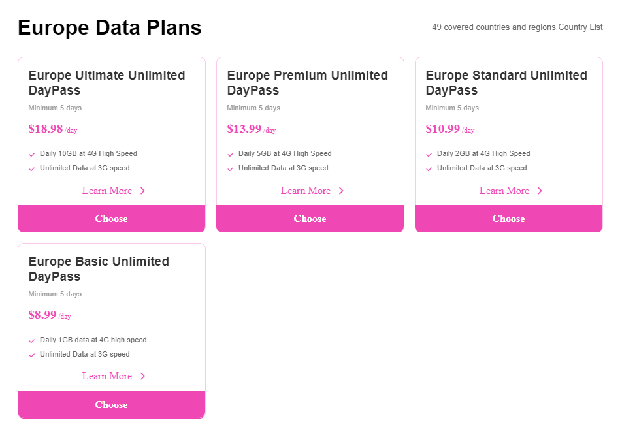Click the $8.99 per day price

tap(42, 315)
